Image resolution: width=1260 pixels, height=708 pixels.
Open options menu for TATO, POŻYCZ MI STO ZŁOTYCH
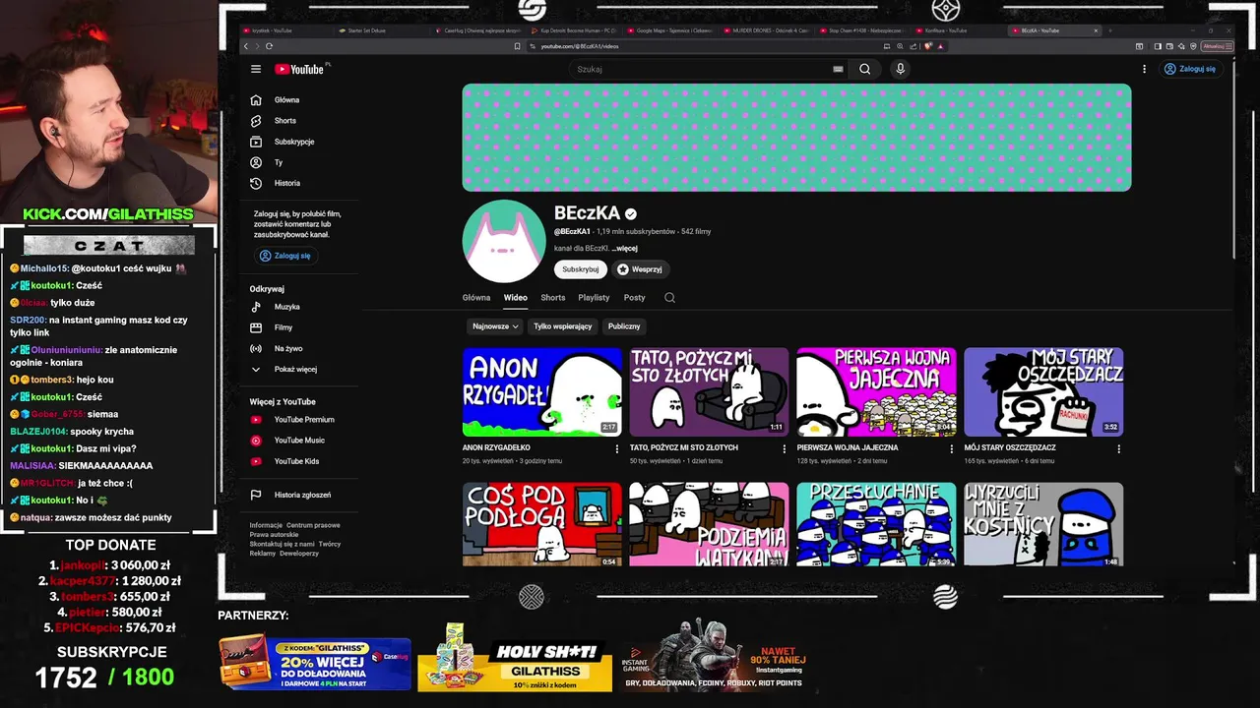pos(785,449)
